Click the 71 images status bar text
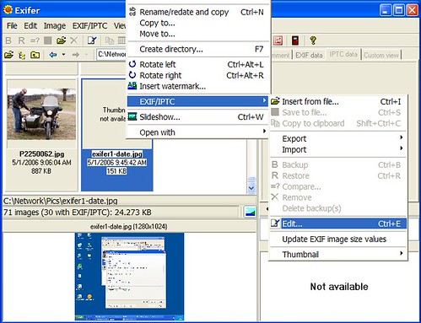 [78, 212]
